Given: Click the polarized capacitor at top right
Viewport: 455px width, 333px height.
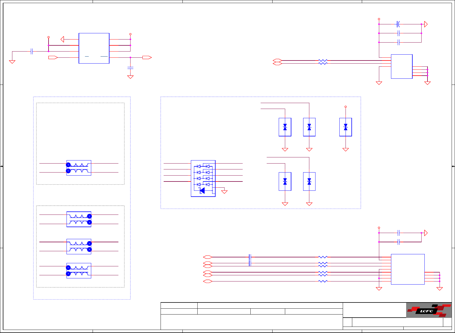Looking at the screenshot, I should coord(398,24).
